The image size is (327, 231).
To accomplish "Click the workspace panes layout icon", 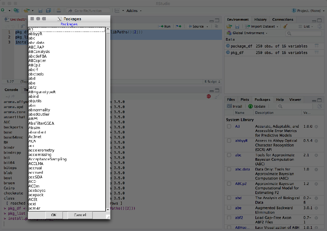I will pos(117,11).
